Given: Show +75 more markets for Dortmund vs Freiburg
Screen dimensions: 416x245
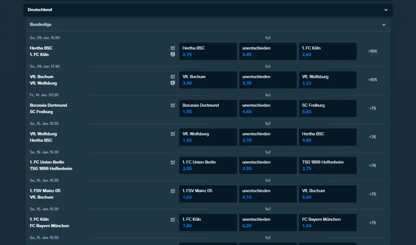Looking at the screenshot, I should click(373, 108).
